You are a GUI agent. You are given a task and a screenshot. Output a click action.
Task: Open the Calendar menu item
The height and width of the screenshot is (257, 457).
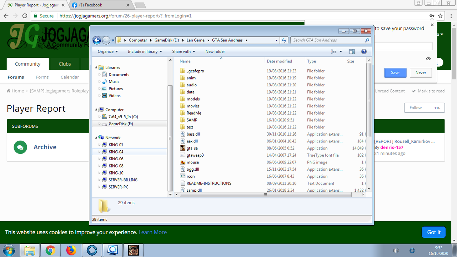[x=70, y=77]
